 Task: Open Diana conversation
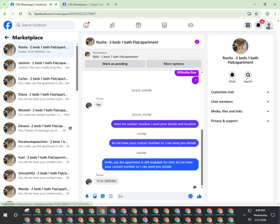38,97
